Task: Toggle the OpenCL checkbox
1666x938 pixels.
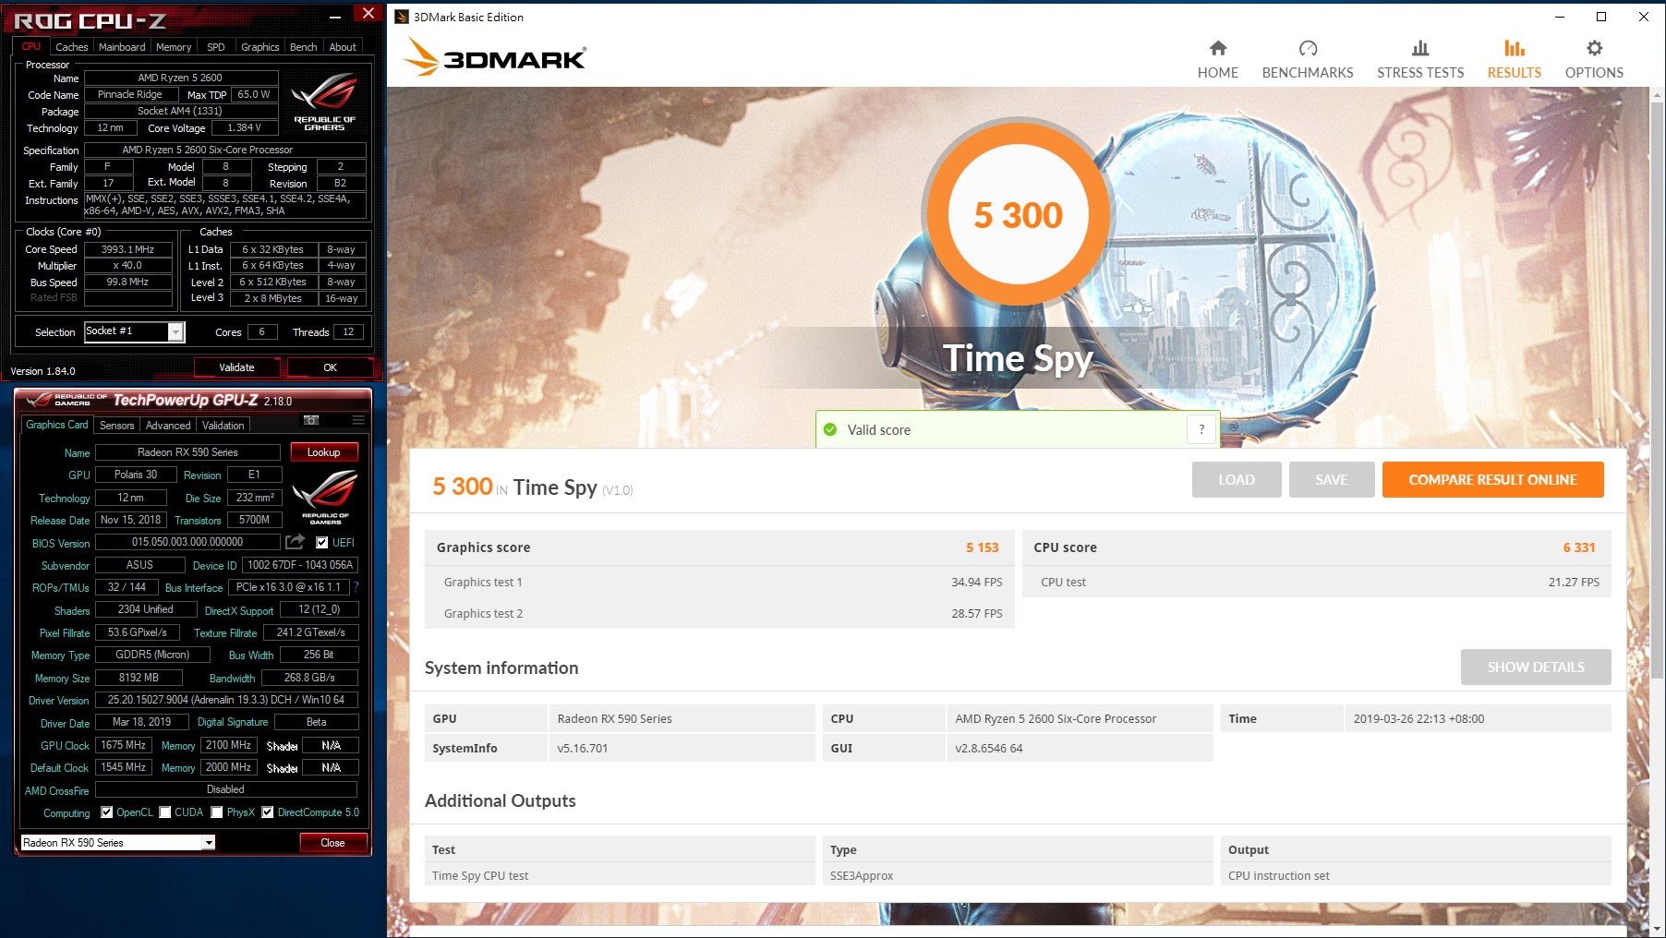Action: click(x=107, y=812)
